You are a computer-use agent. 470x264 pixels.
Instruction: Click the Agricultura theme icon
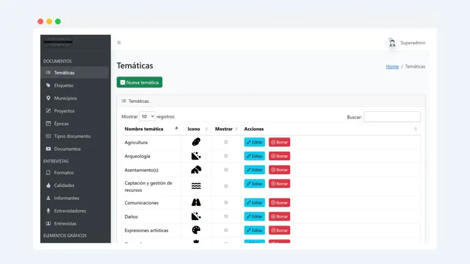click(196, 142)
